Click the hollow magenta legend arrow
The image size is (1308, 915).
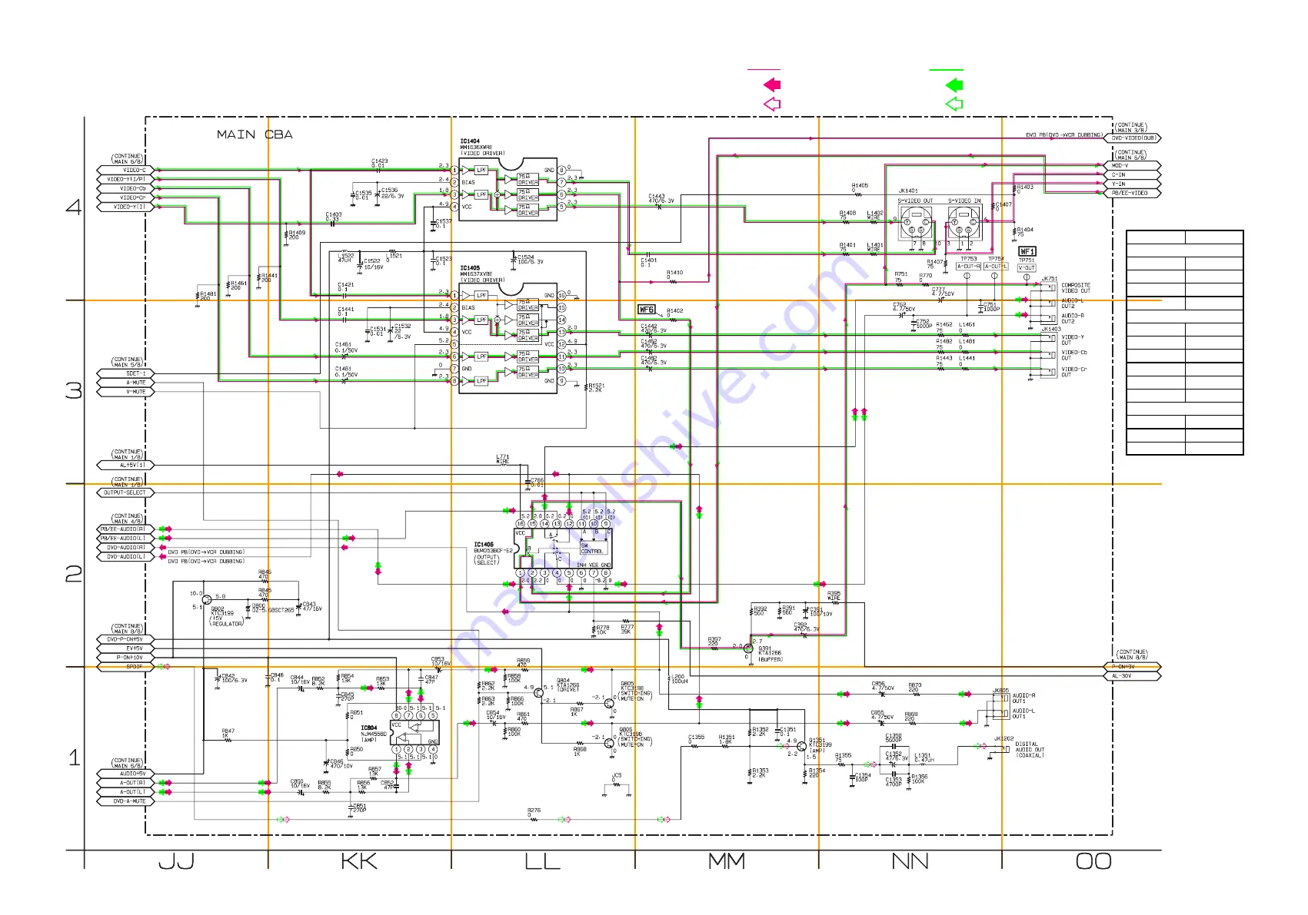pyautogui.click(x=772, y=104)
